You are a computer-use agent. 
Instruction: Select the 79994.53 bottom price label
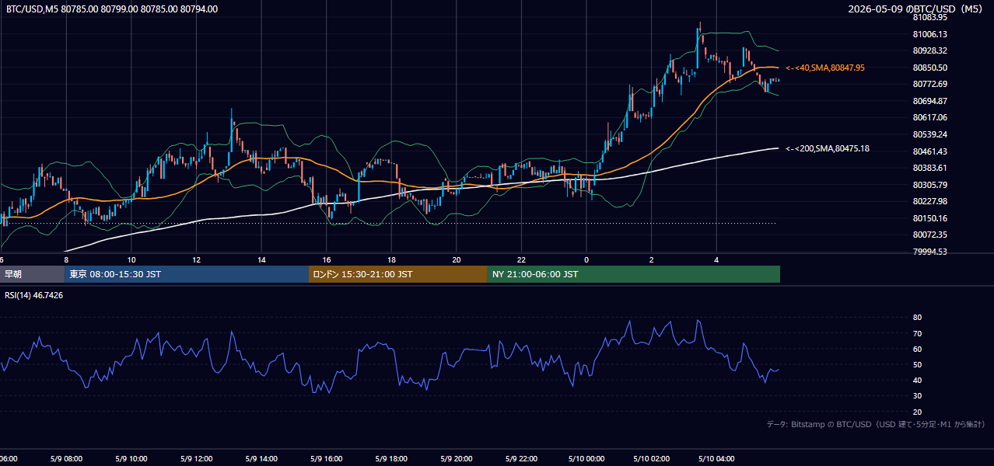point(929,252)
